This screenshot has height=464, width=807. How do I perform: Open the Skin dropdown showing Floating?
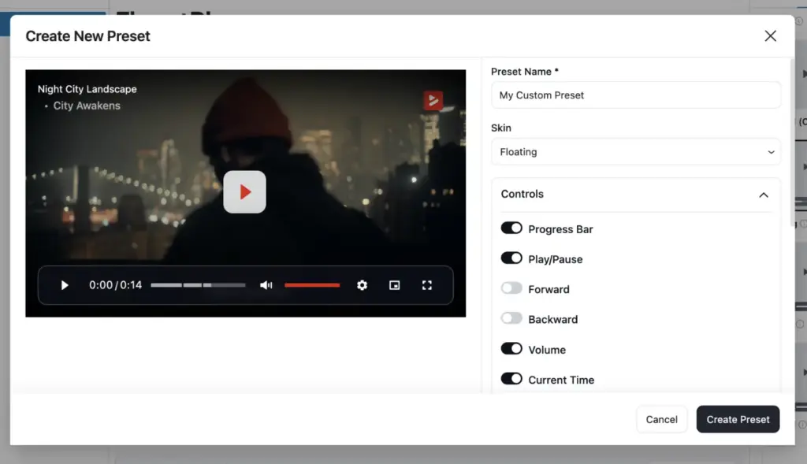pyautogui.click(x=636, y=152)
